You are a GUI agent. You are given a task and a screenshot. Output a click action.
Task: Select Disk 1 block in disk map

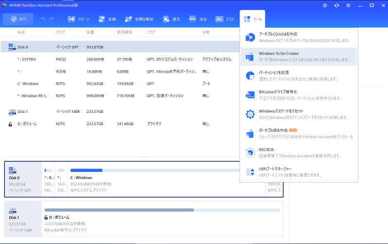23,219
